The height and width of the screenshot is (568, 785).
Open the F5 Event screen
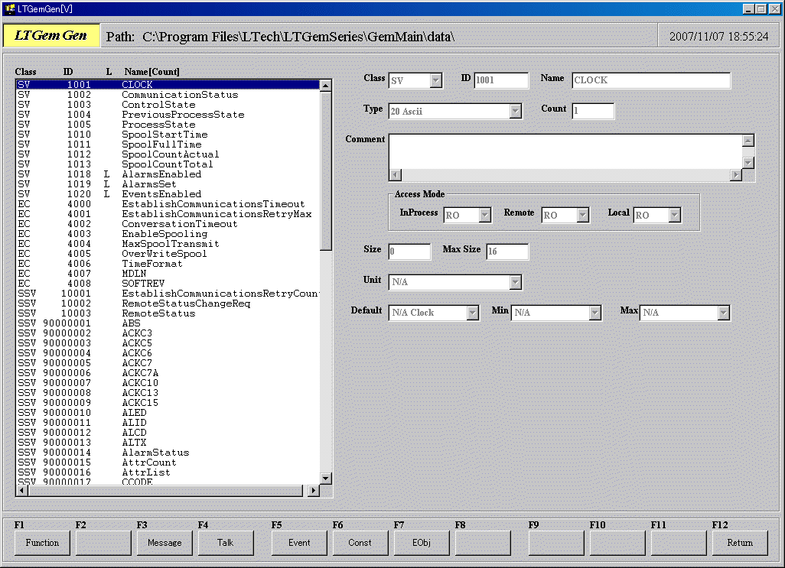pyautogui.click(x=299, y=543)
